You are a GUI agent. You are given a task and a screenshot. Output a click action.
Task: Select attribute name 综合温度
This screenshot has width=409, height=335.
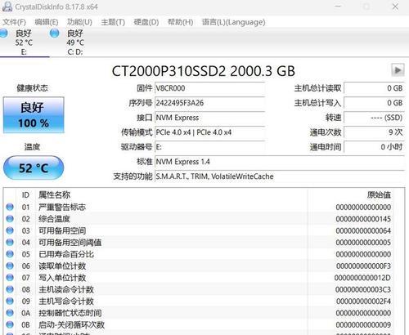click(x=54, y=219)
